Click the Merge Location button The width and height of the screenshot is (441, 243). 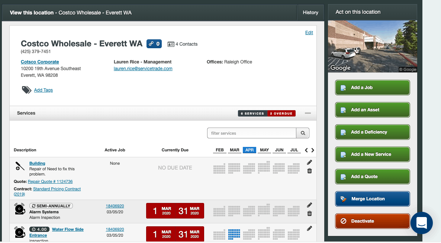372,199
